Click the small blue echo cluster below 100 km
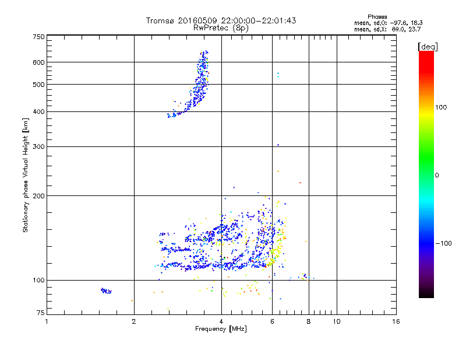The image size is (466, 350). (x=107, y=290)
